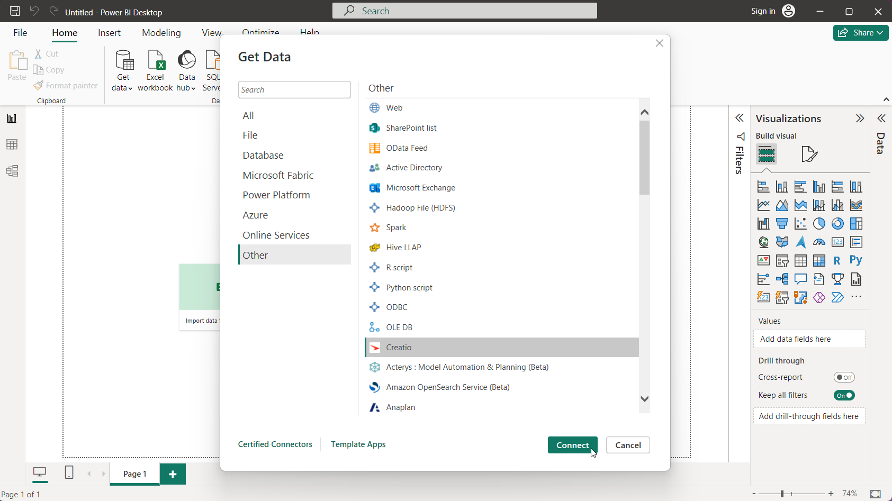
Task: Add a Map globe visual
Action: (763, 242)
